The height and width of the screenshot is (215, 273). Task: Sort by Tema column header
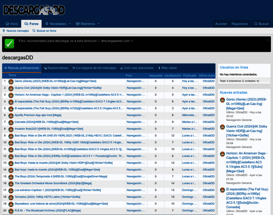[x=12, y=75]
